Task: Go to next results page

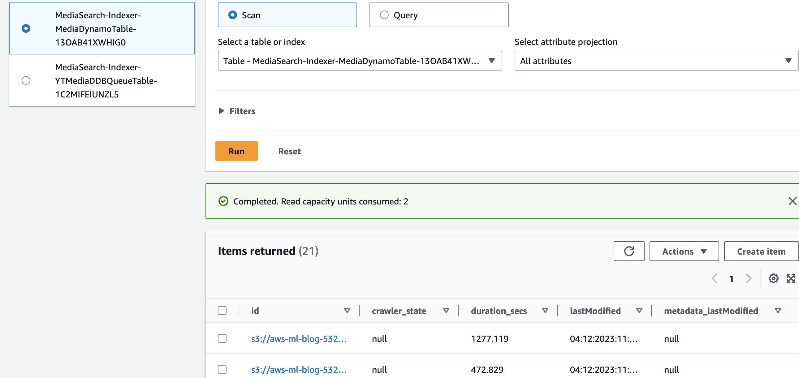Action: (748, 278)
